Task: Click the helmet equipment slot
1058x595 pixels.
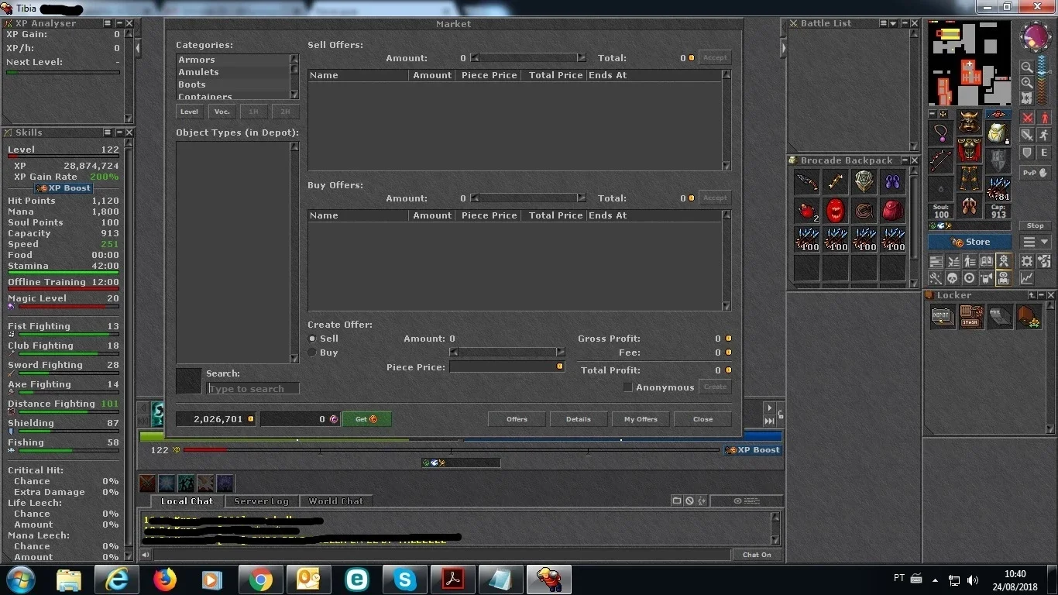Action: [969, 122]
